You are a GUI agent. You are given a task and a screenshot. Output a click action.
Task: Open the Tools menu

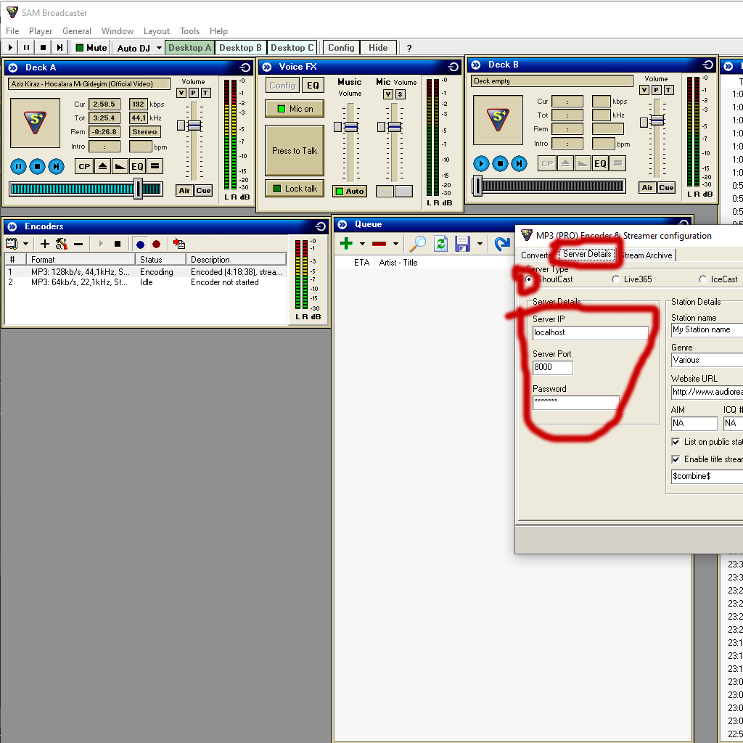point(189,30)
